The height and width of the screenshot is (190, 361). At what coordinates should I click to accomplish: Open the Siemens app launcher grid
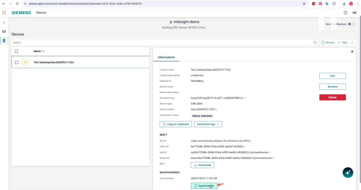point(4,13)
